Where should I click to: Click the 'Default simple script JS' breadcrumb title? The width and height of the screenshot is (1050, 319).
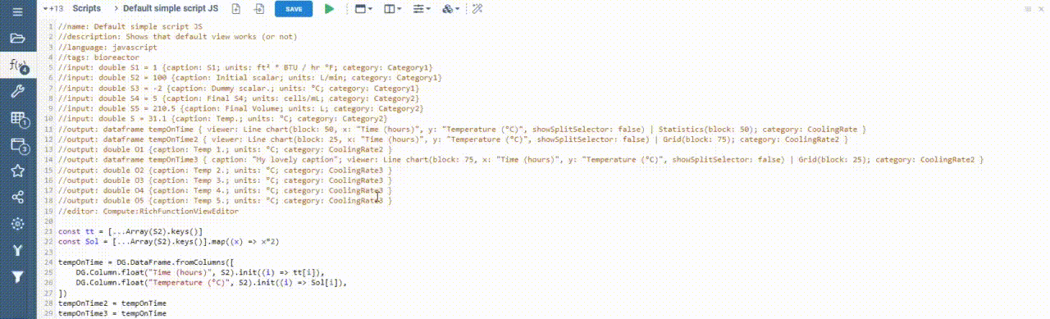click(x=171, y=8)
